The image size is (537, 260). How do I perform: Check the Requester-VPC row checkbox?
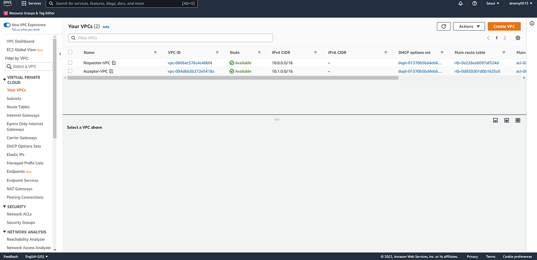point(70,63)
